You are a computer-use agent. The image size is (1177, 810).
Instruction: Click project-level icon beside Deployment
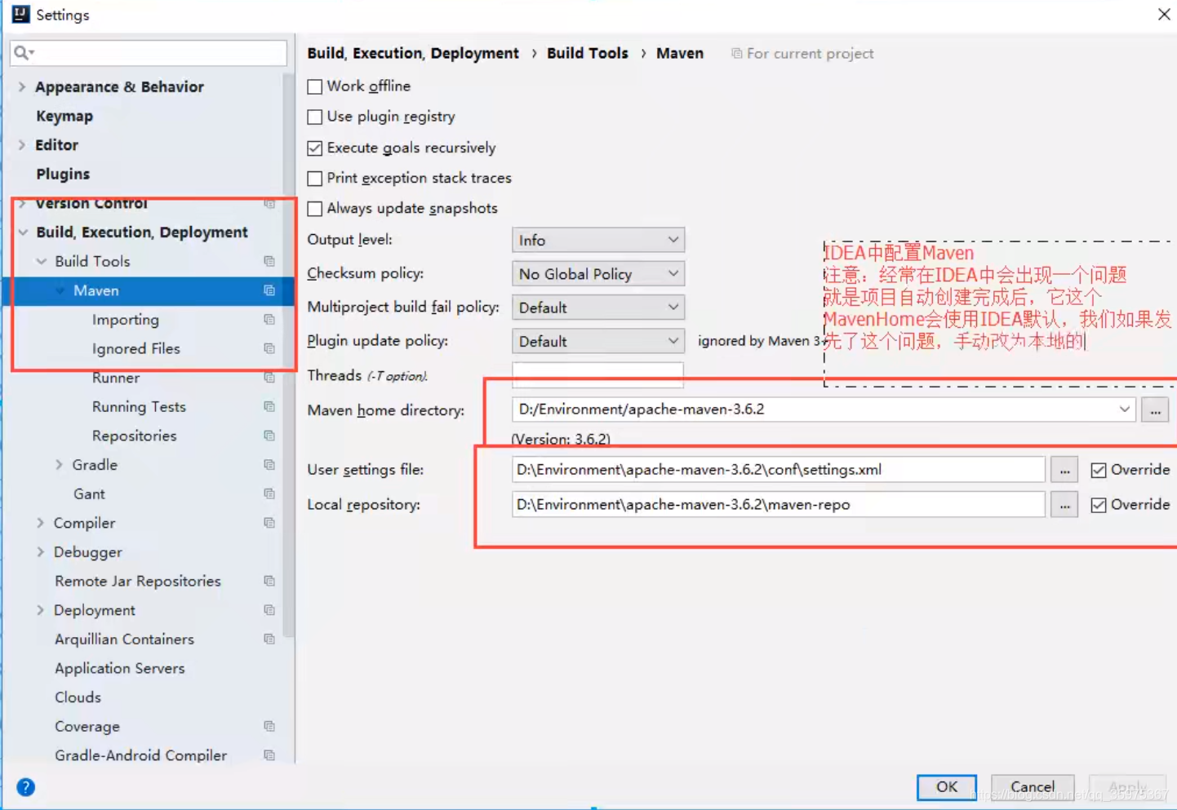coord(269,610)
